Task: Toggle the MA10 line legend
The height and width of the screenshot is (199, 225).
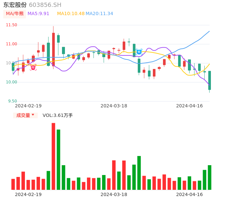Action: 71,14
